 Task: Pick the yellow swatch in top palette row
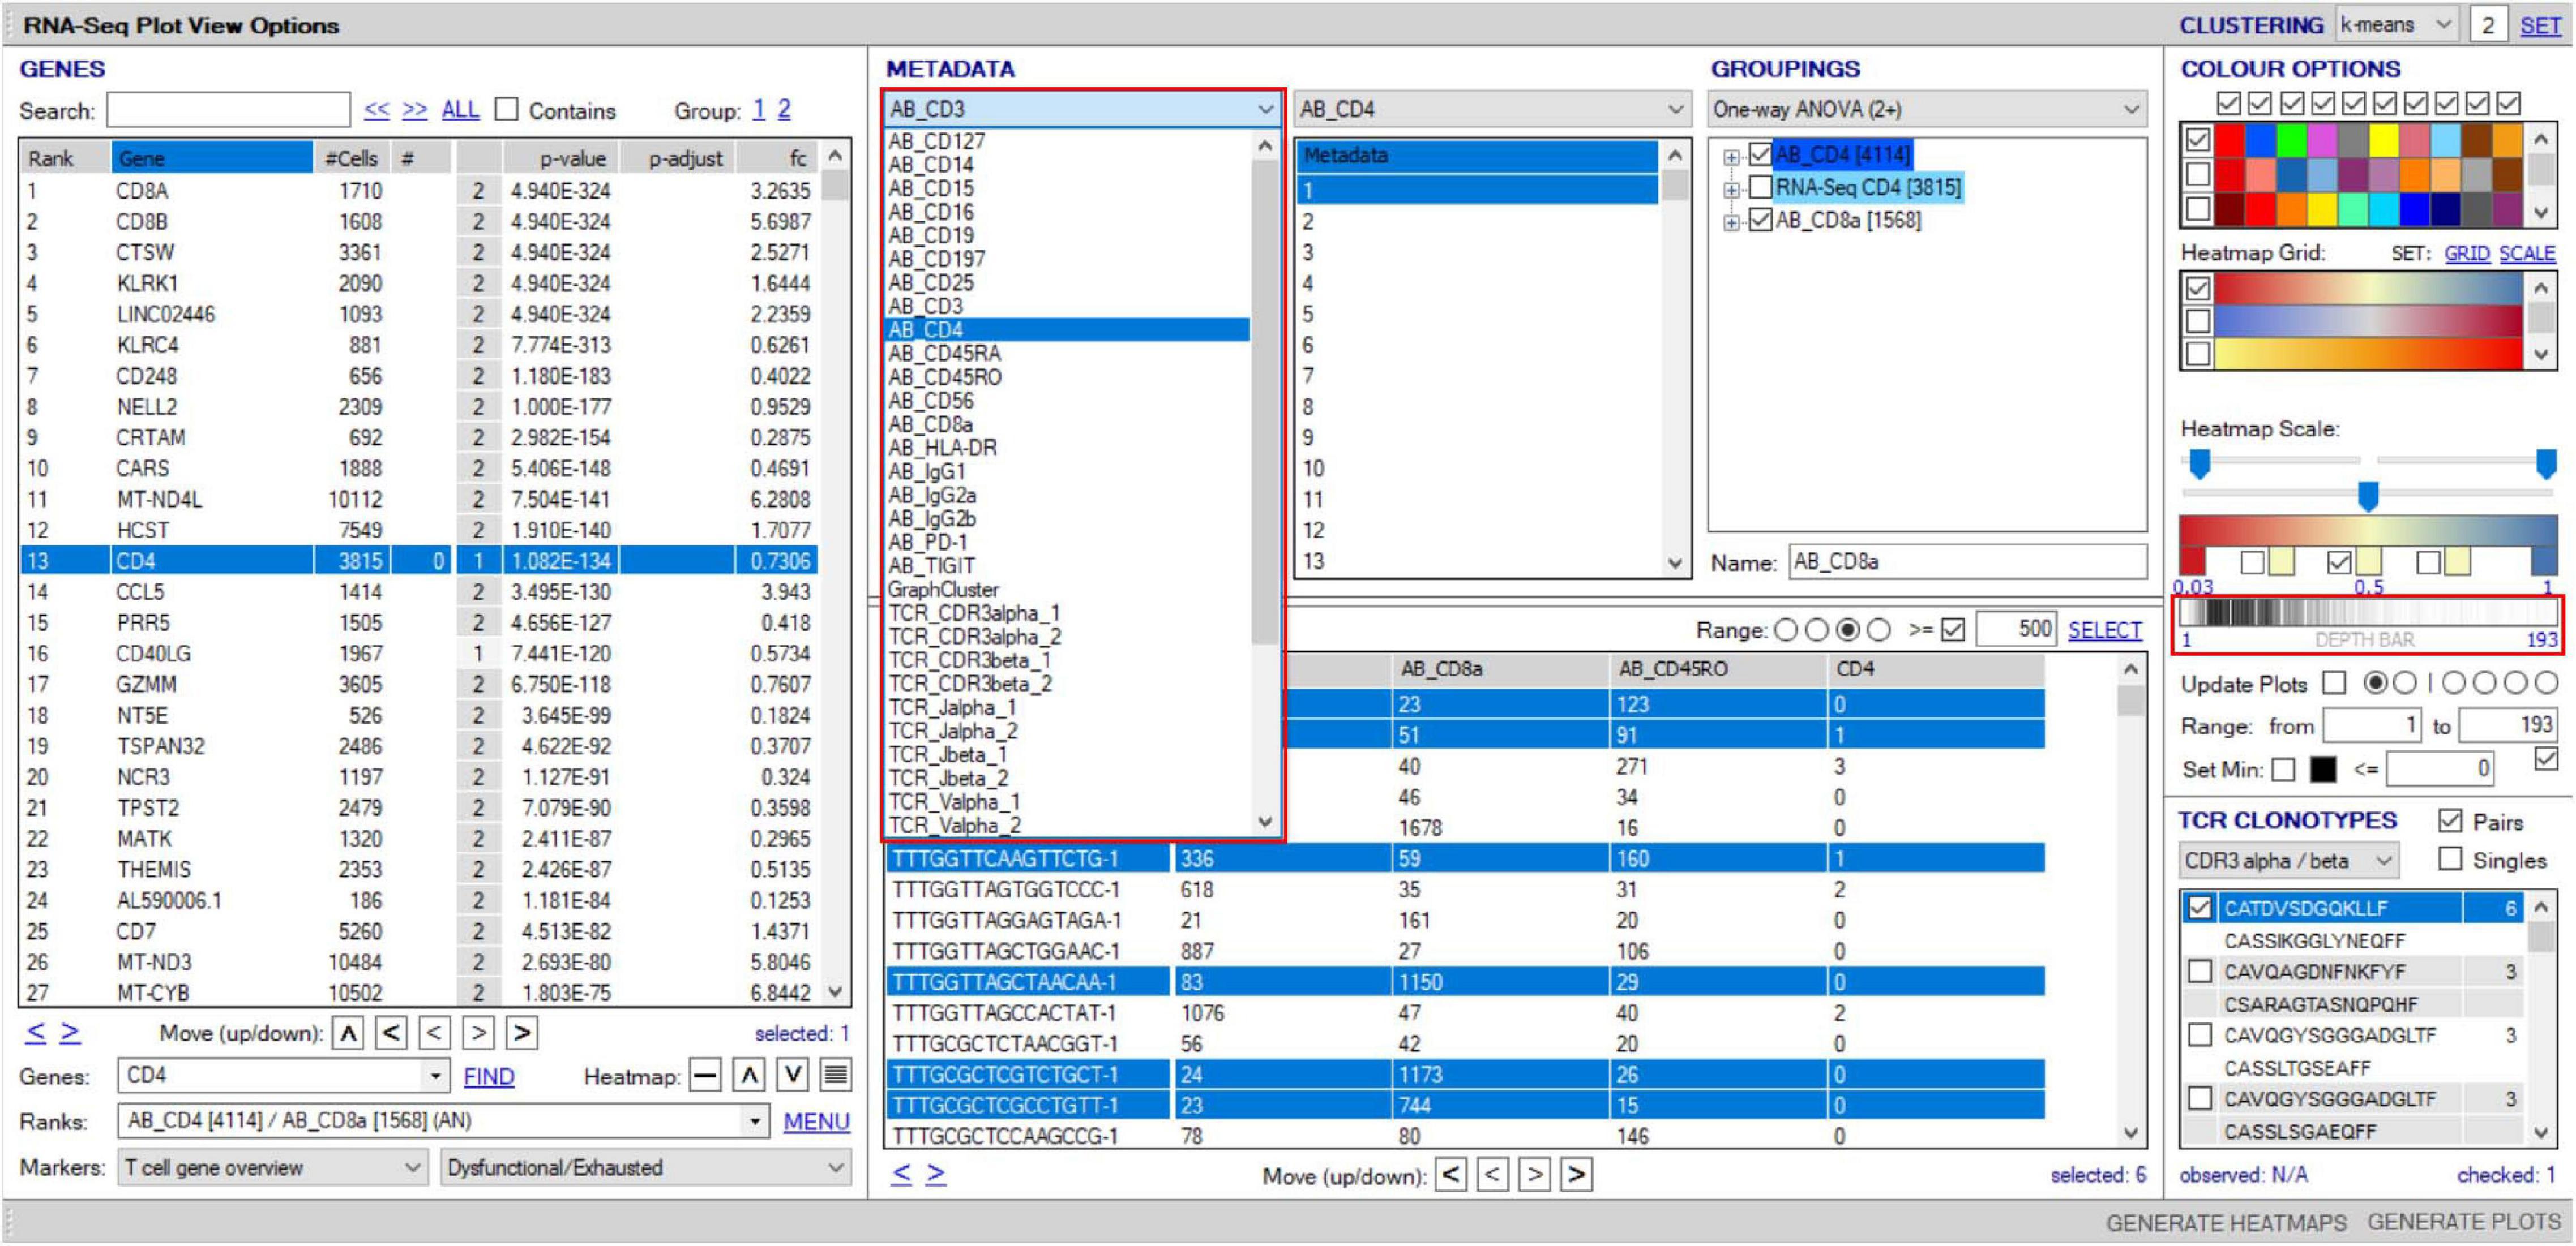pyautogui.click(x=2383, y=142)
